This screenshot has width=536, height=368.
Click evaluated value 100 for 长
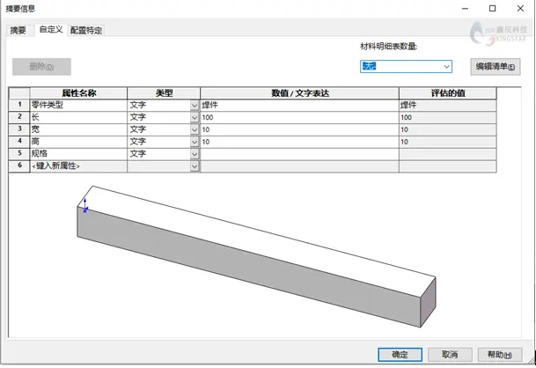click(x=448, y=117)
